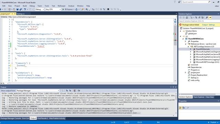Image resolution: width=220 pixels, height=124 pixels.
Task: Open the Find Results 1 tab
Action: point(43,118)
